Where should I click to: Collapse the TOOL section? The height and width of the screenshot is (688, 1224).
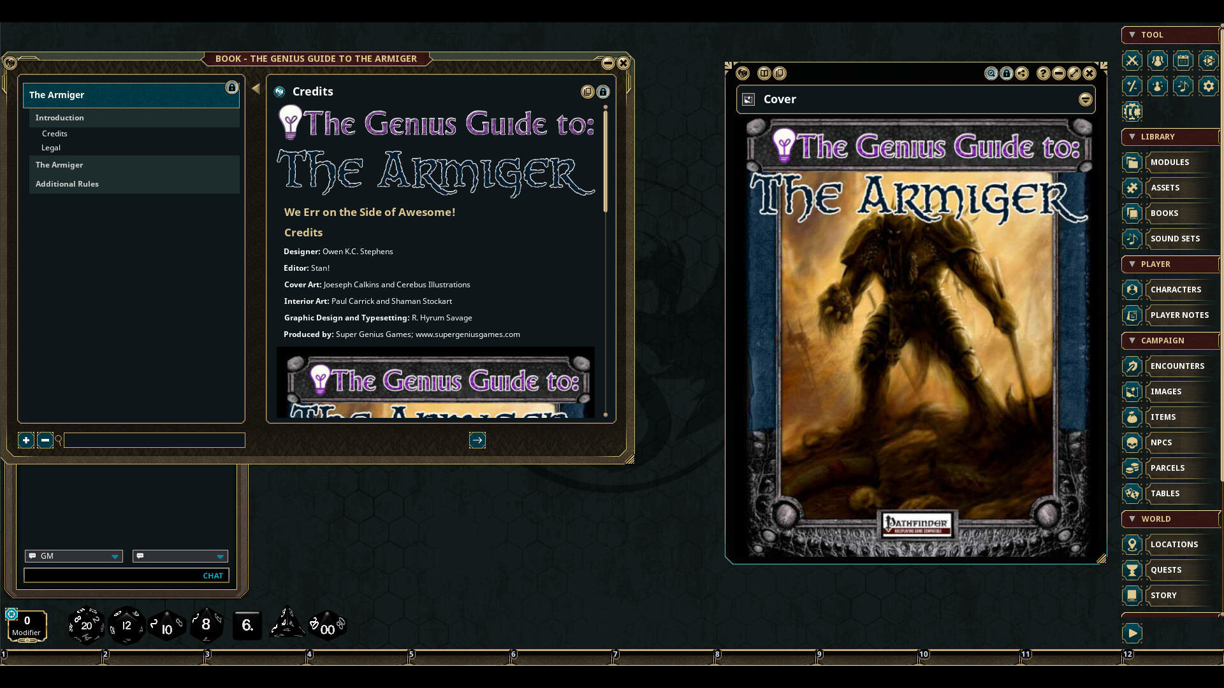[1132, 35]
